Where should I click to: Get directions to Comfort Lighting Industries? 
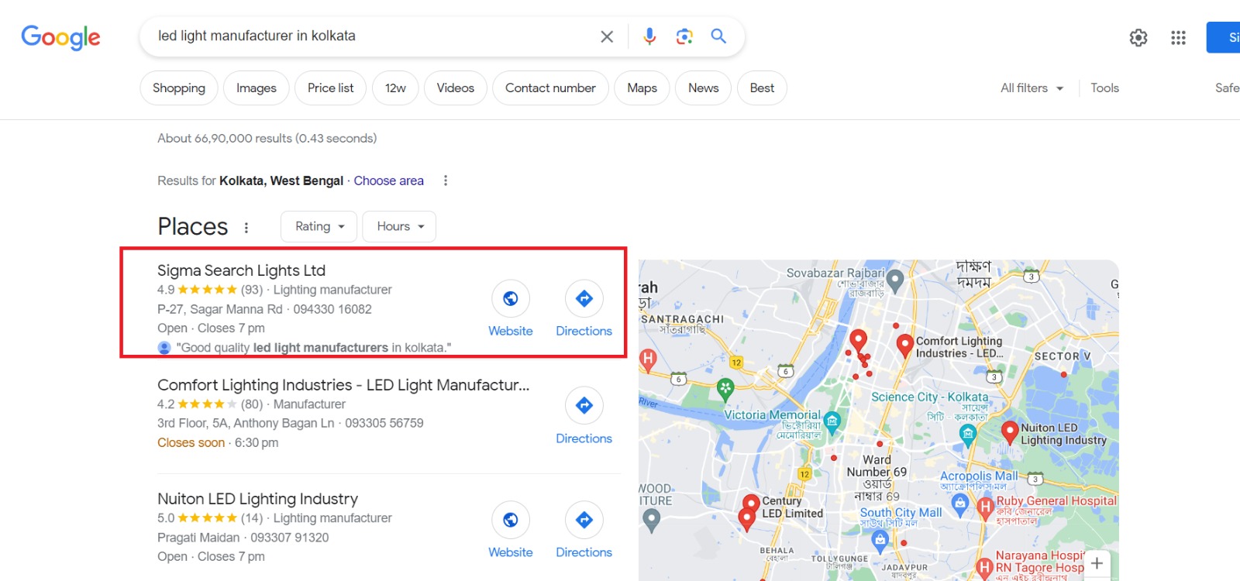pos(584,405)
